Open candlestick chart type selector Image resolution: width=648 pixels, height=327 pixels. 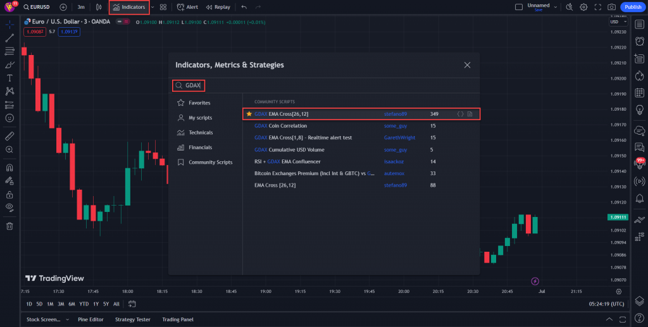(x=98, y=7)
